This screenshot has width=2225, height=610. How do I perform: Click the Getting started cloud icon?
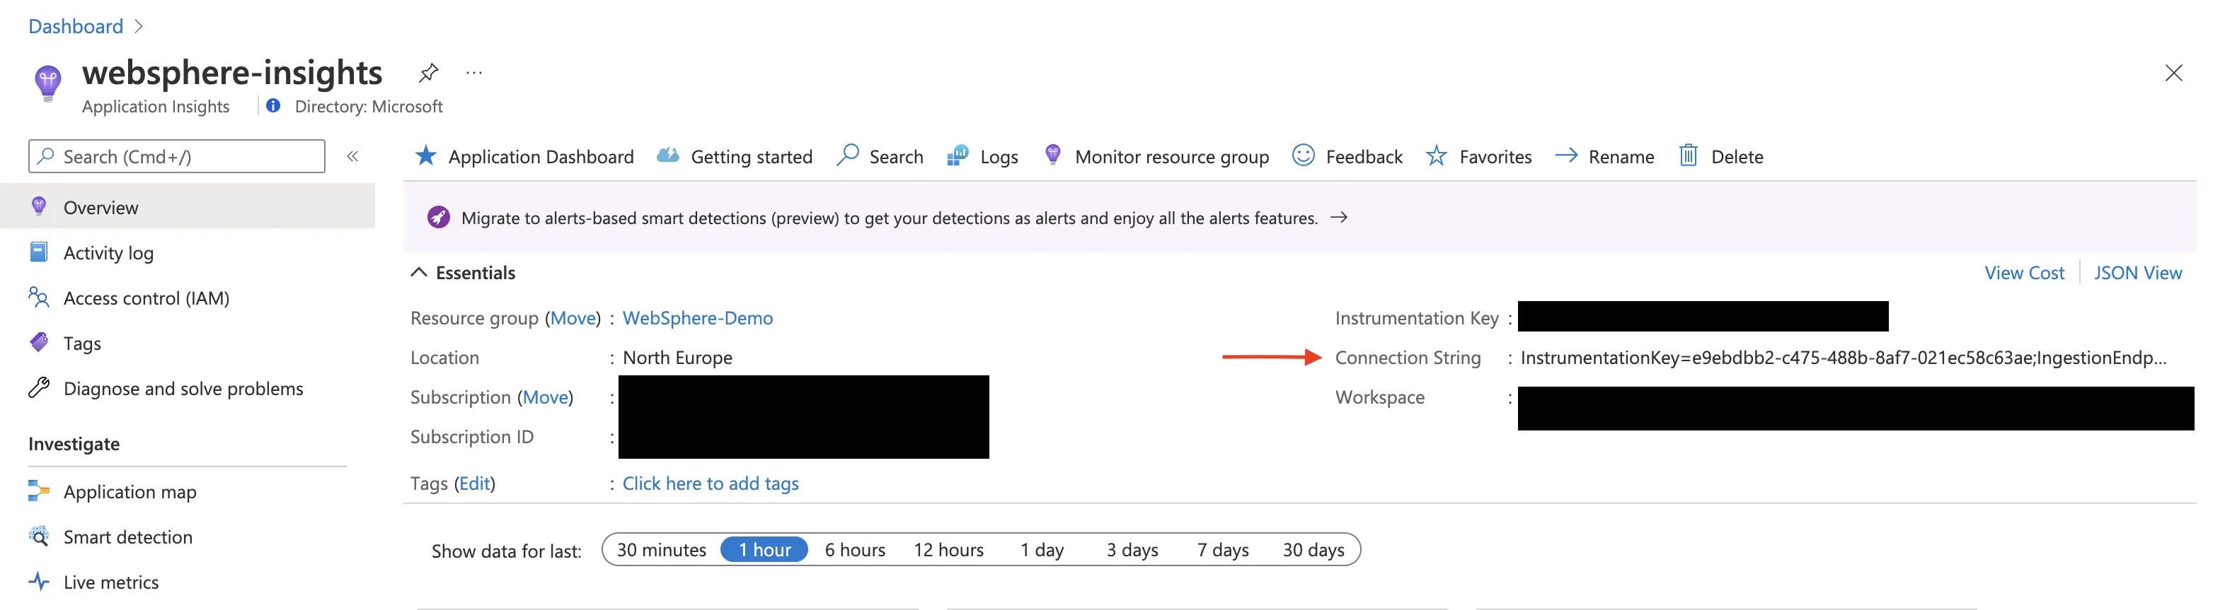(x=667, y=156)
